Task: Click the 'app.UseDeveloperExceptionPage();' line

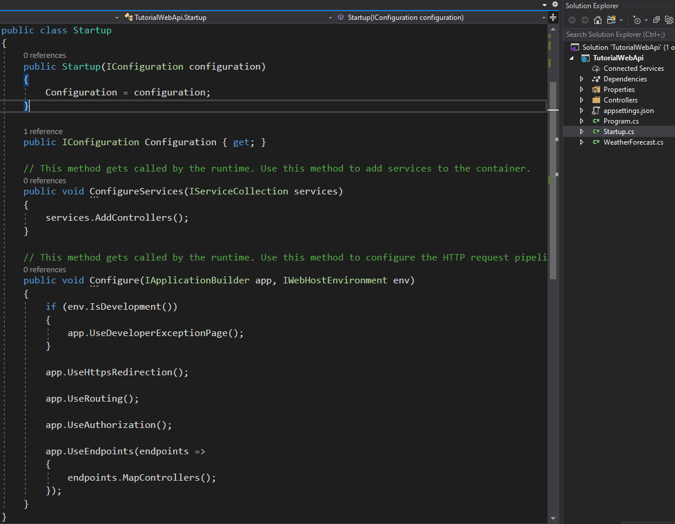Action: [156, 333]
